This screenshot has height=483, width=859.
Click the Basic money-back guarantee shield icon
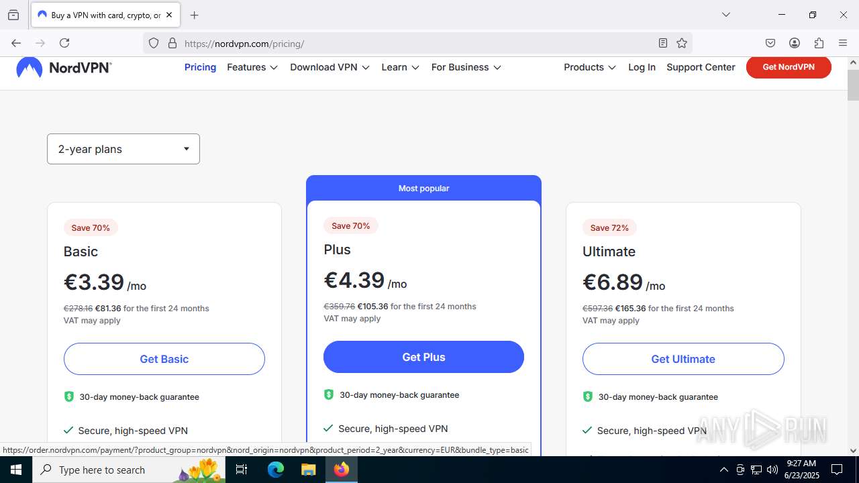point(68,396)
